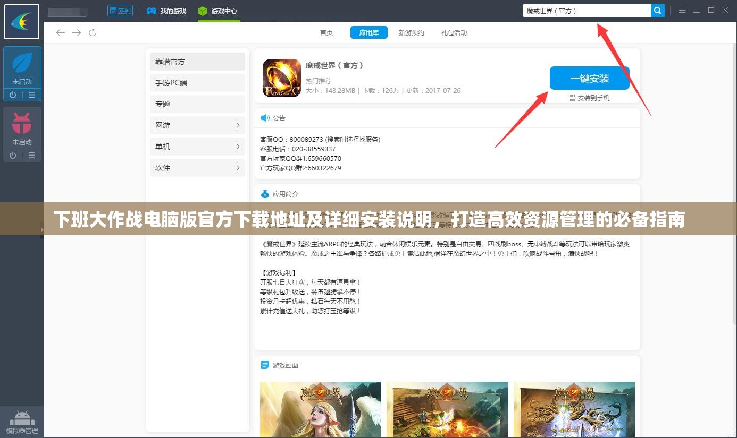Open menu for the blue leaf emulator

(31, 95)
